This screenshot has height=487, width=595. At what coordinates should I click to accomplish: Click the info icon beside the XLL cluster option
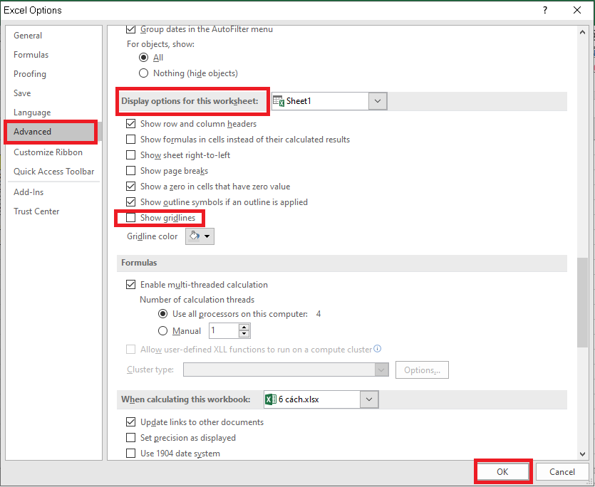(x=378, y=349)
